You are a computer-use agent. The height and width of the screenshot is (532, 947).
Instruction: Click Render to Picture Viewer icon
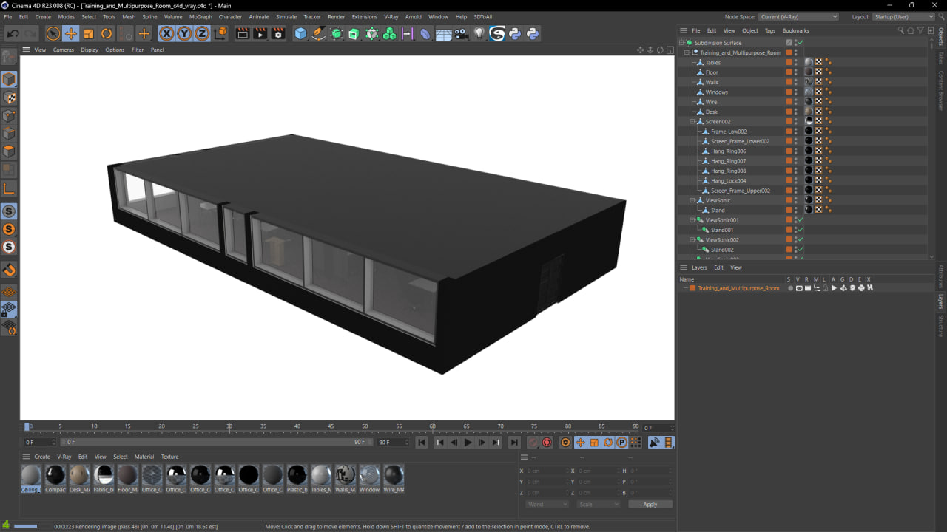[260, 33]
